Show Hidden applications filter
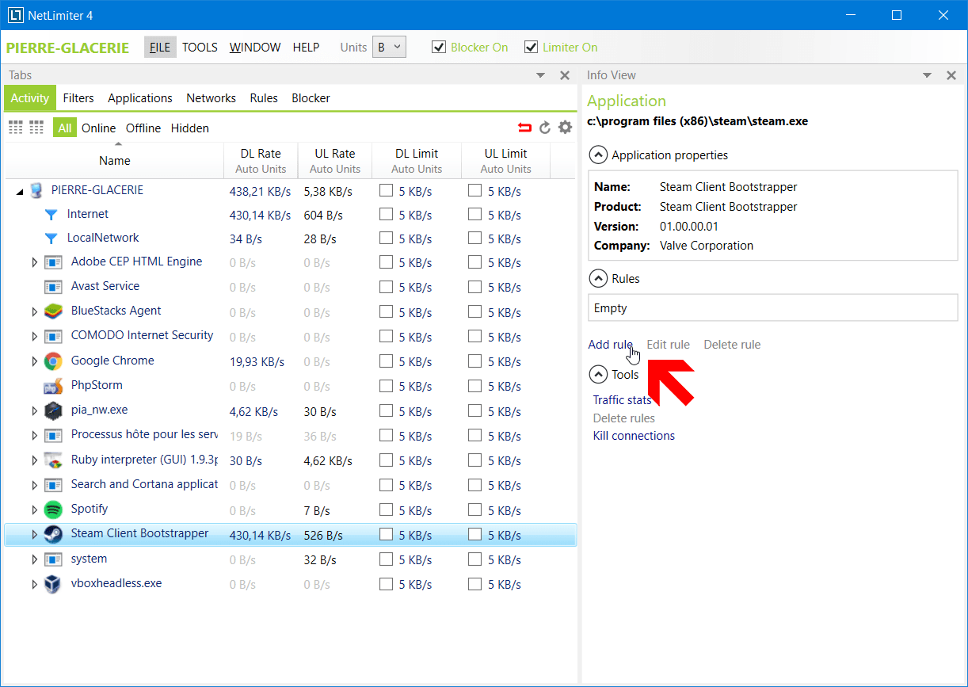The width and height of the screenshot is (968, 687). point(190,128)
